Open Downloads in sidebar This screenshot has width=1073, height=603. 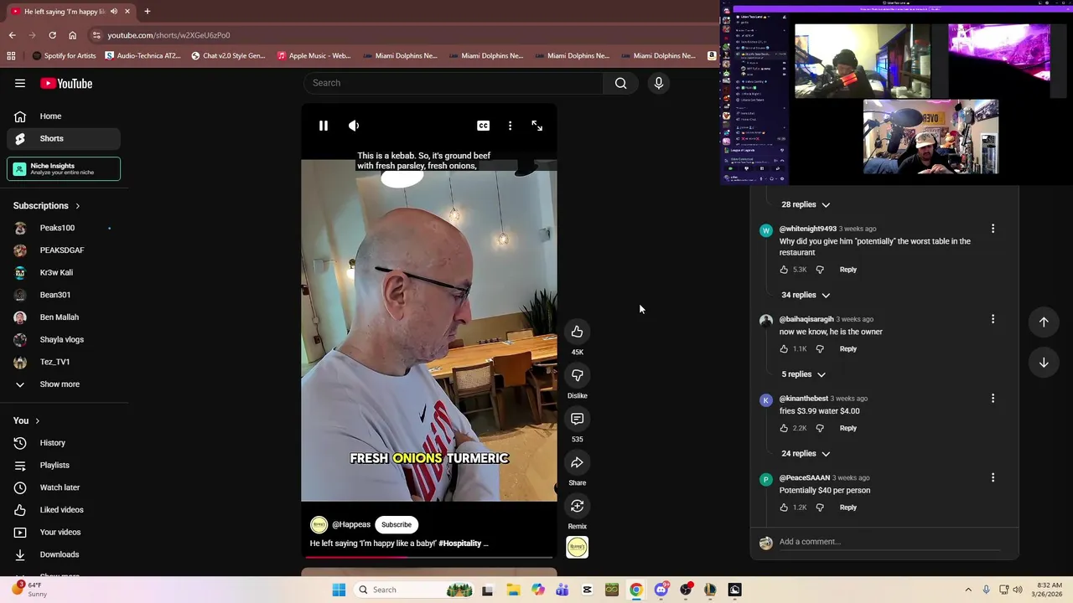tap(64, 554)
